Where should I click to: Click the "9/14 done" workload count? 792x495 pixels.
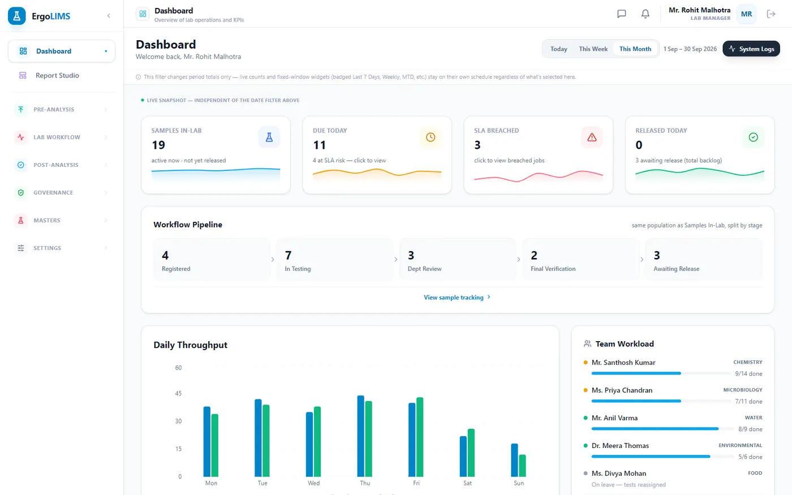[748, 374]
